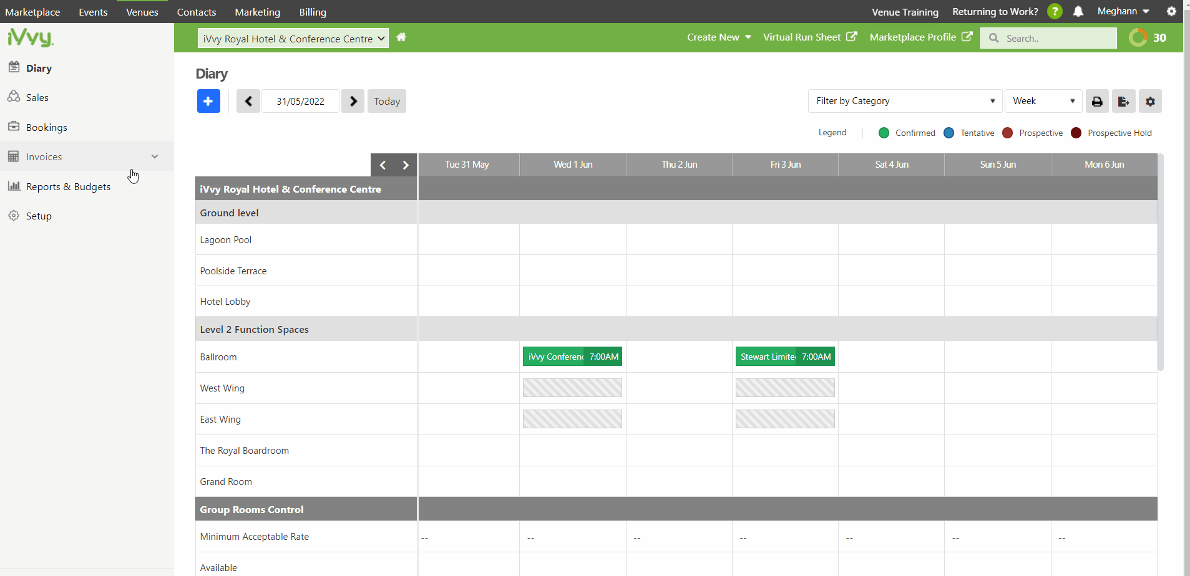The height and width of the screenshot is (576, 1190).
Task: Open the Create New dropdown
Action: [719, 37]
